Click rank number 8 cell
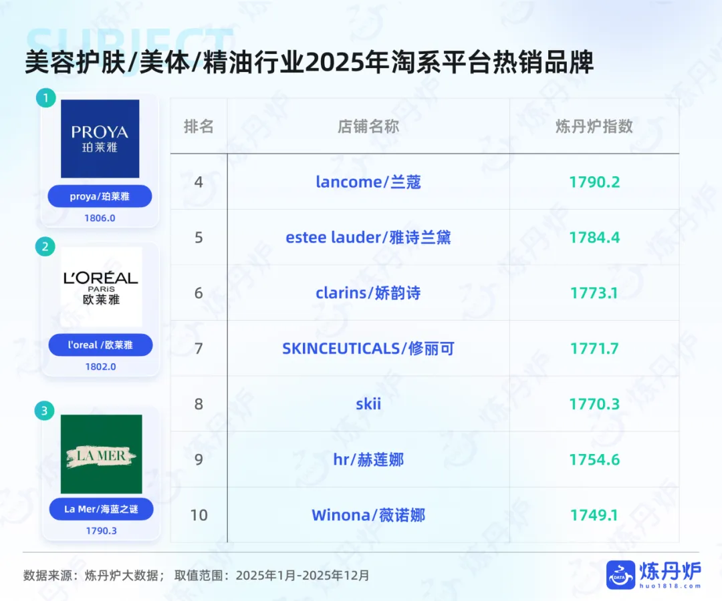This screenshot has height=601, width=722. click(x=199, y=404)
